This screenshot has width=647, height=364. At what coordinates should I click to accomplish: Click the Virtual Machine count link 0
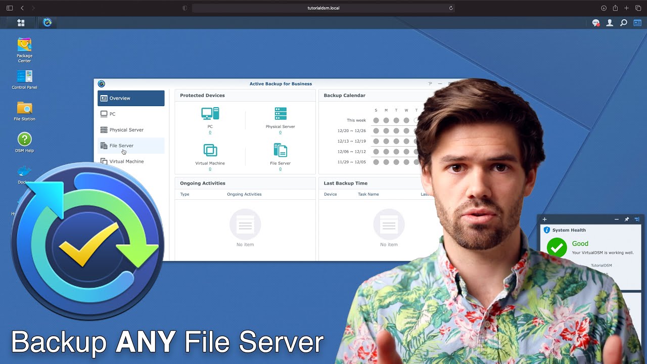point(210,169)
